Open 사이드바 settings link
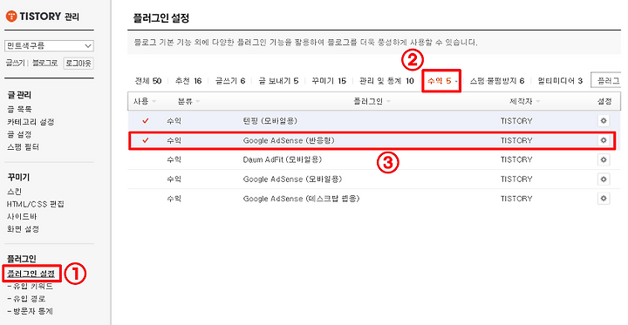The height and width of the screenshot is (325, 628). (22, 217)
